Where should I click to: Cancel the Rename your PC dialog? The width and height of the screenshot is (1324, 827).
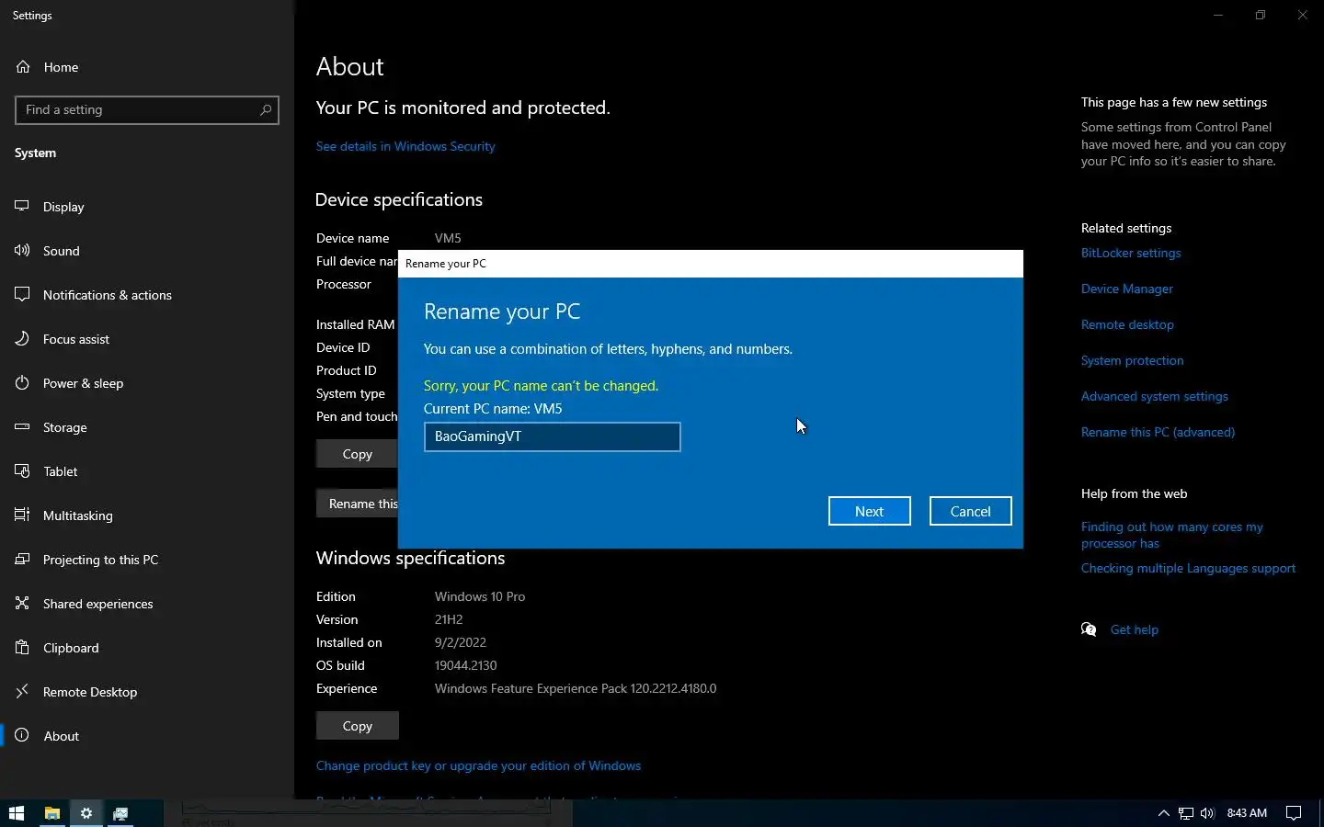pyautogui.click(x=970, y=511)
